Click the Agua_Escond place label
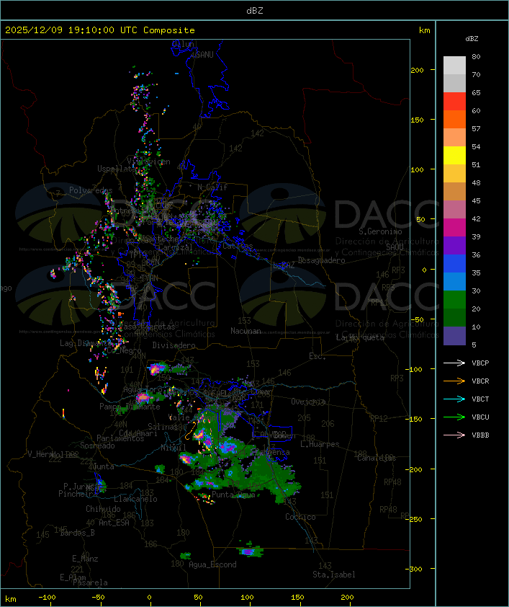 [212, 564]
